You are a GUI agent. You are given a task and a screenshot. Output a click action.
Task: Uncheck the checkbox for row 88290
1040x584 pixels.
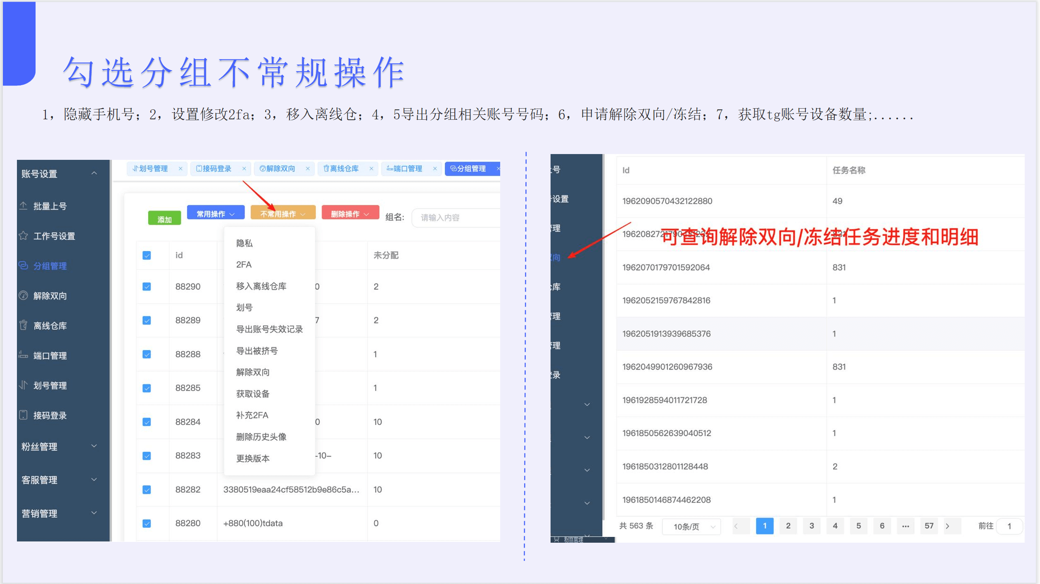(147, 287)
